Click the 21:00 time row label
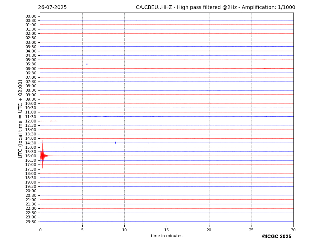 click(31, 200)
